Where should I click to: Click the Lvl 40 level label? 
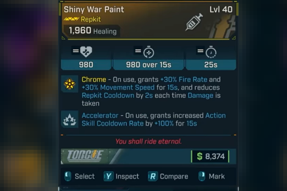tap(221, 9)
